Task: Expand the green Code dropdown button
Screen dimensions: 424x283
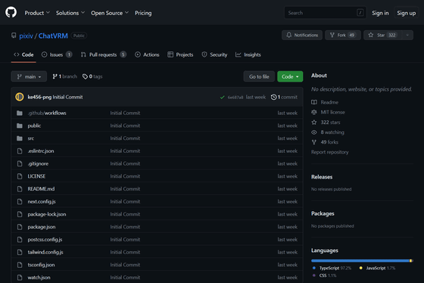Action: click(x=290, y=76)
